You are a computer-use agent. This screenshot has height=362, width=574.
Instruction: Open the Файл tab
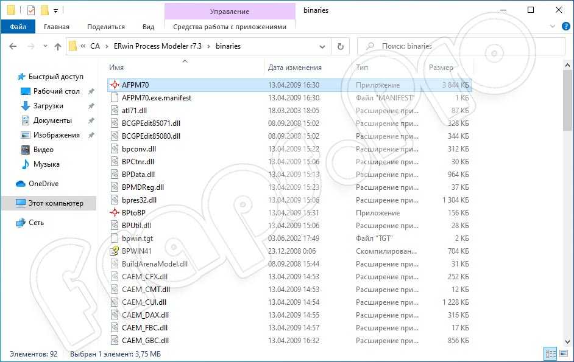[18, 27]
